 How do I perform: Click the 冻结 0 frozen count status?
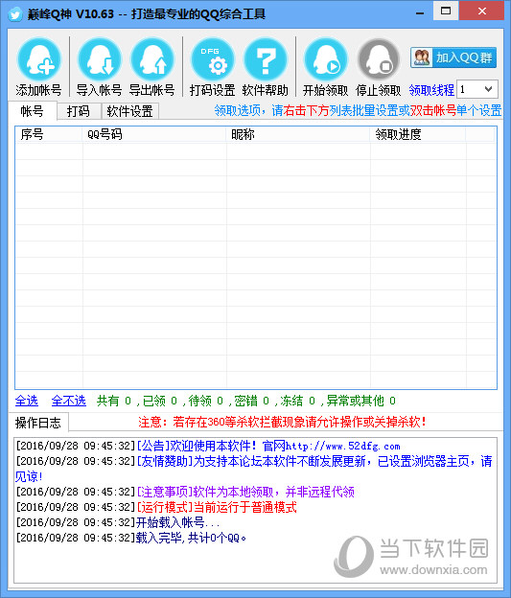click(x=297, y=401)
